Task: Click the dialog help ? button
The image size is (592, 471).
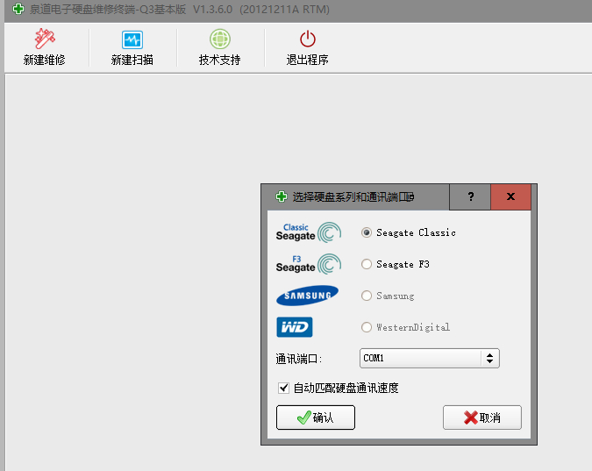Action: [470, 196]
